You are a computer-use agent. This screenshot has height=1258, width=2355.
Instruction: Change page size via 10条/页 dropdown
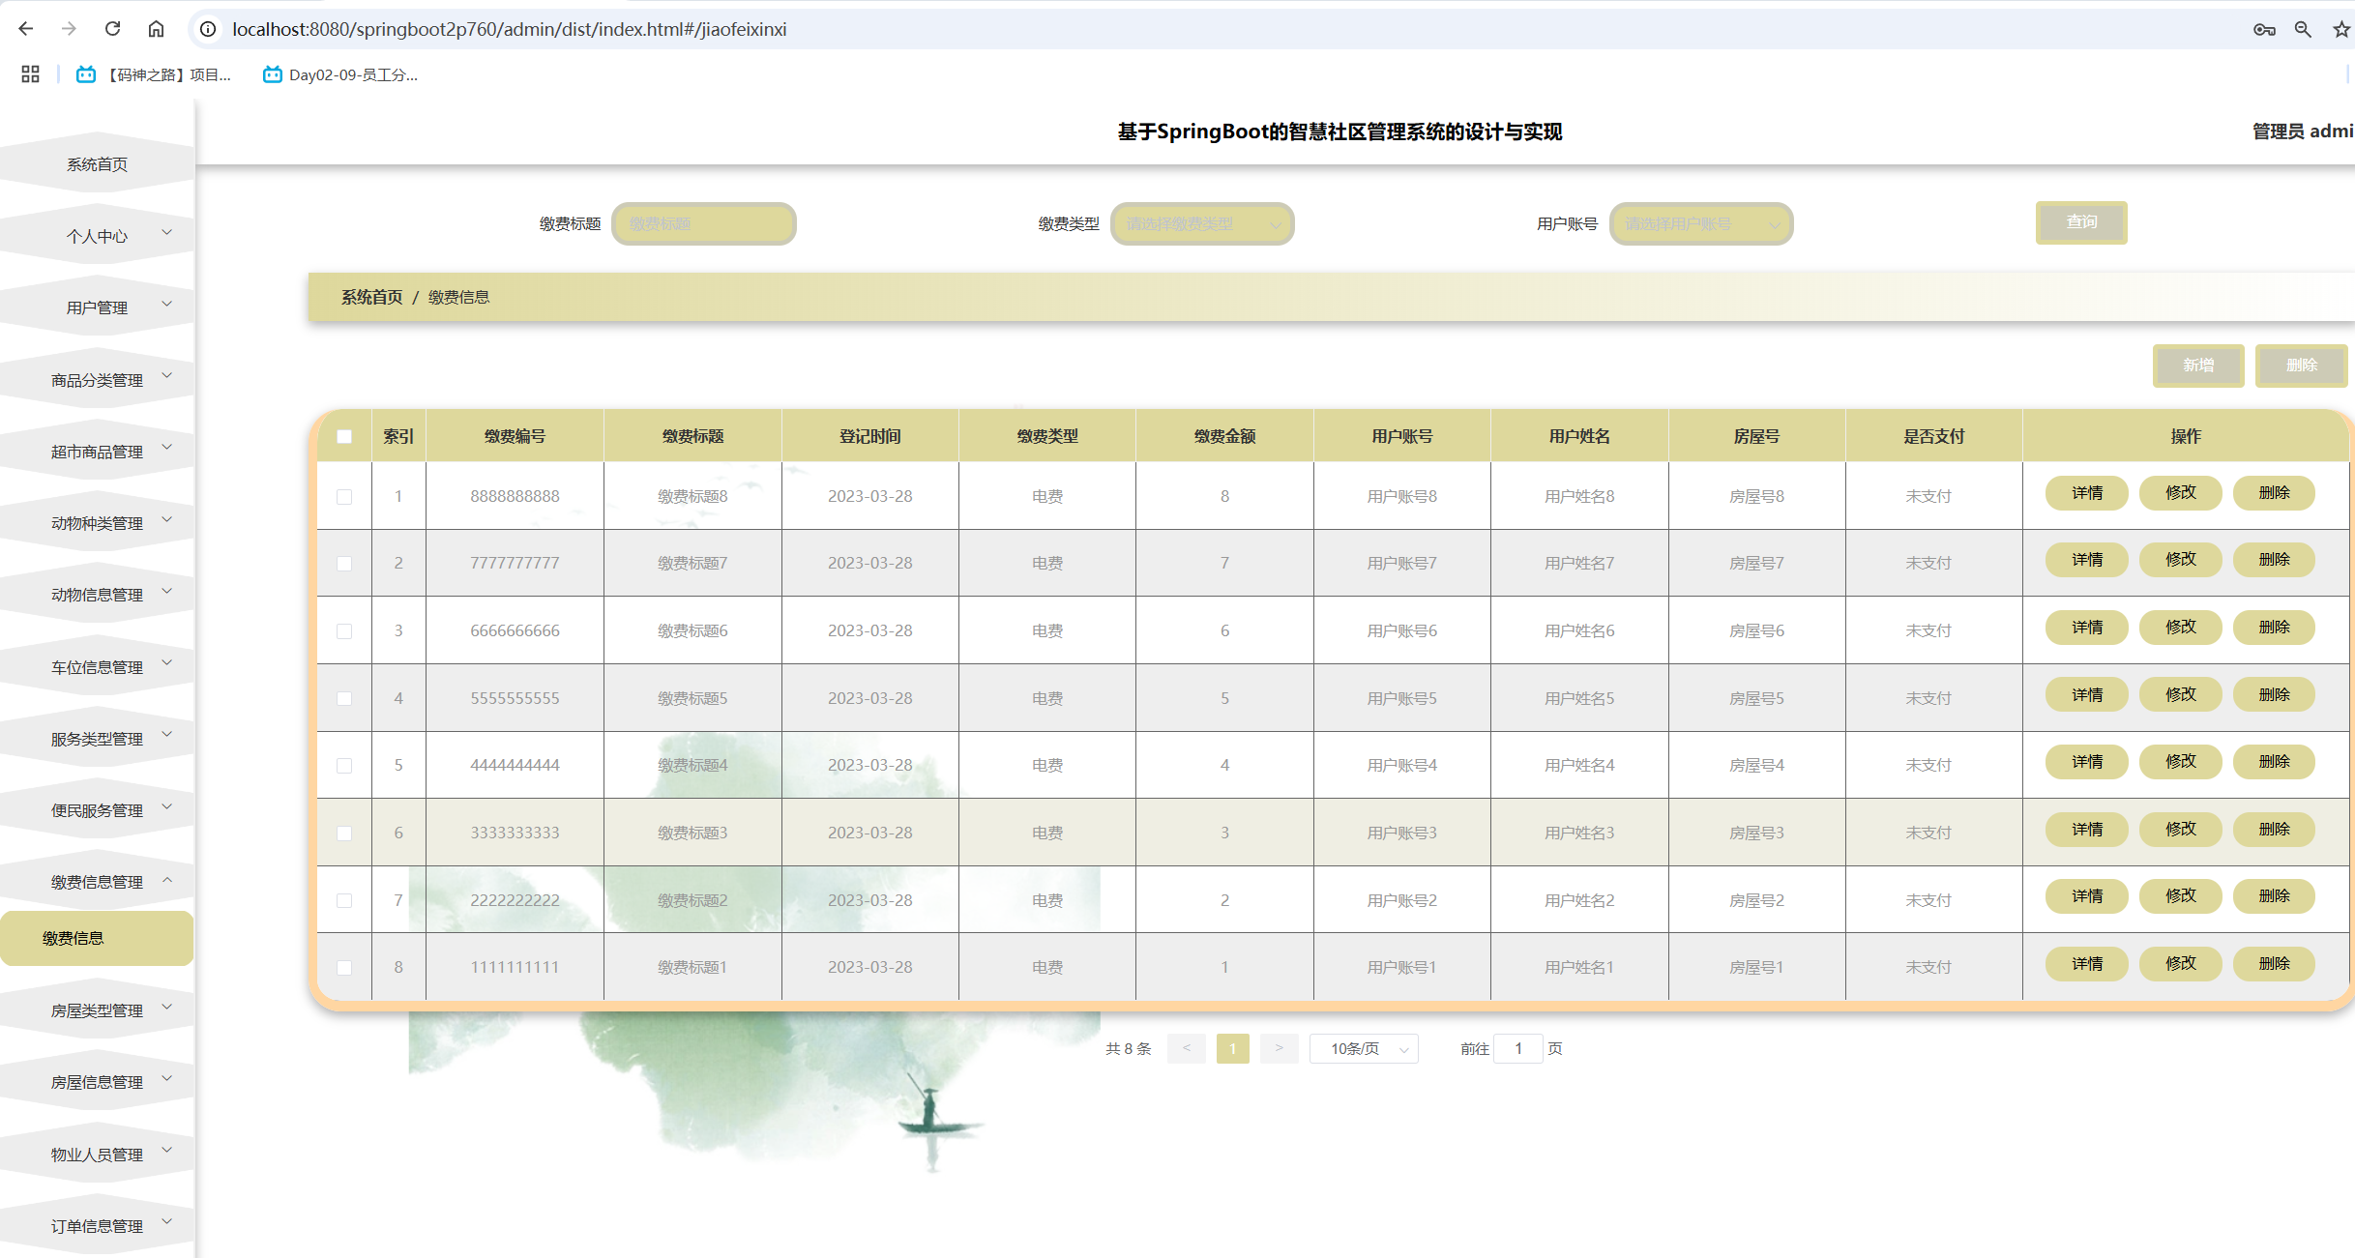(x=1364, y=1048)
